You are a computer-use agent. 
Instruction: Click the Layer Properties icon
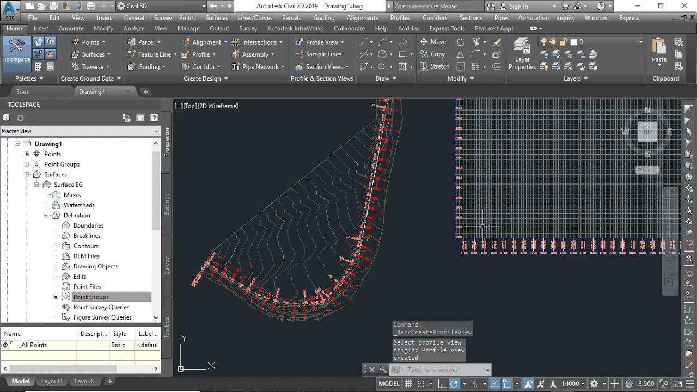click(522, 53)
